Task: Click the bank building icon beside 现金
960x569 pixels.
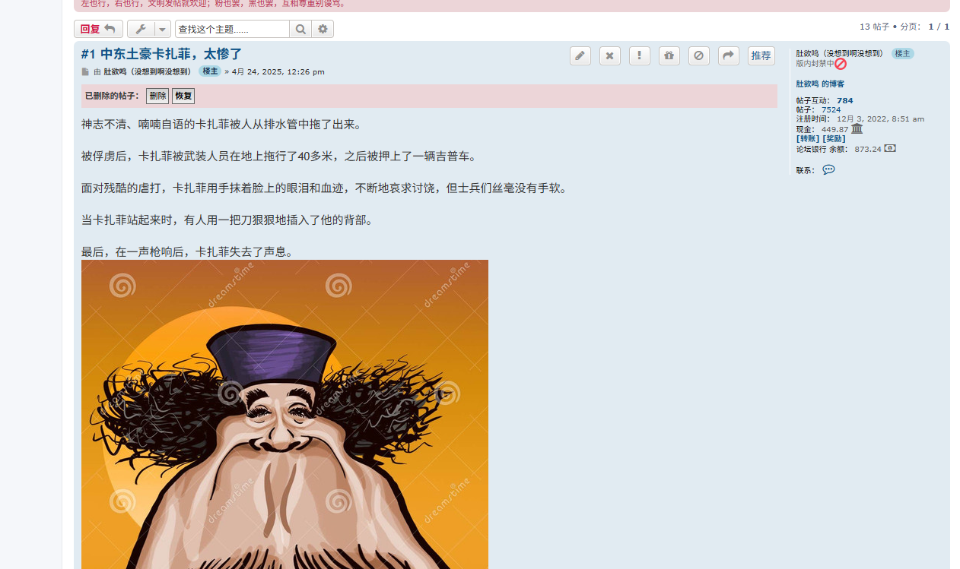Action: tap(857, 128)
